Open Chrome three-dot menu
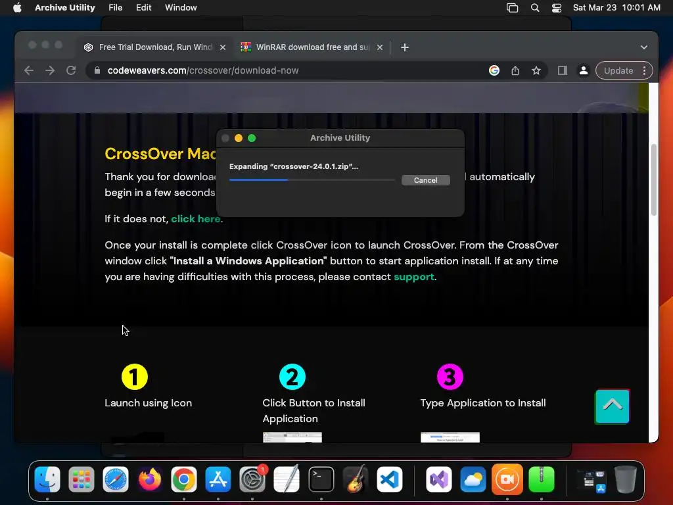The width and height of the screenshot is (673, 505). coord(644,70)
